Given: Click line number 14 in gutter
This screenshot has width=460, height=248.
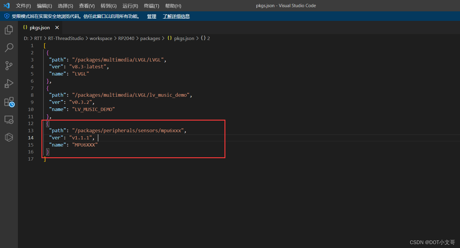Looking at the screenshot, I should tap(31, 138).
